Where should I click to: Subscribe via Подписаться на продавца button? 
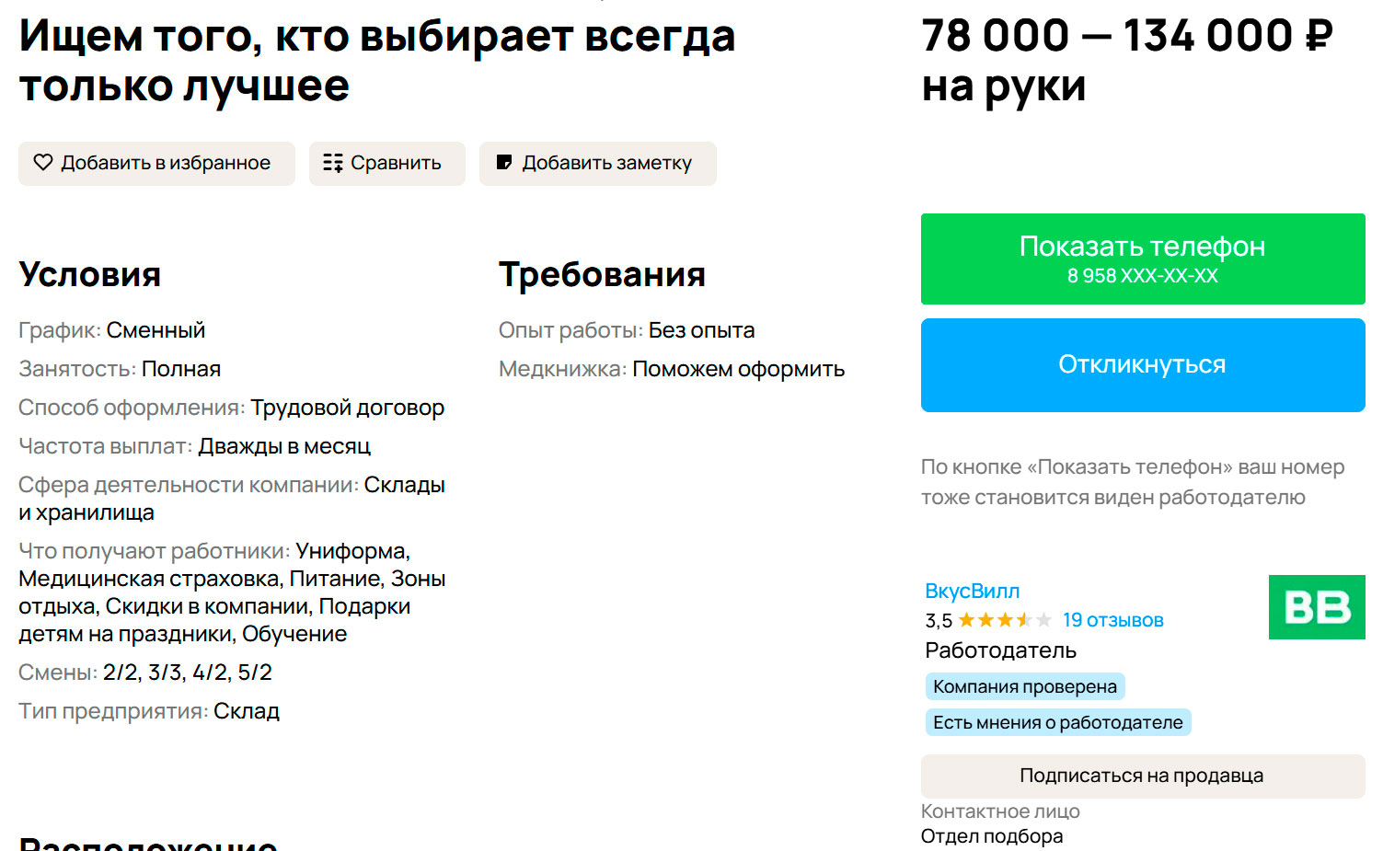point(1142,776)
